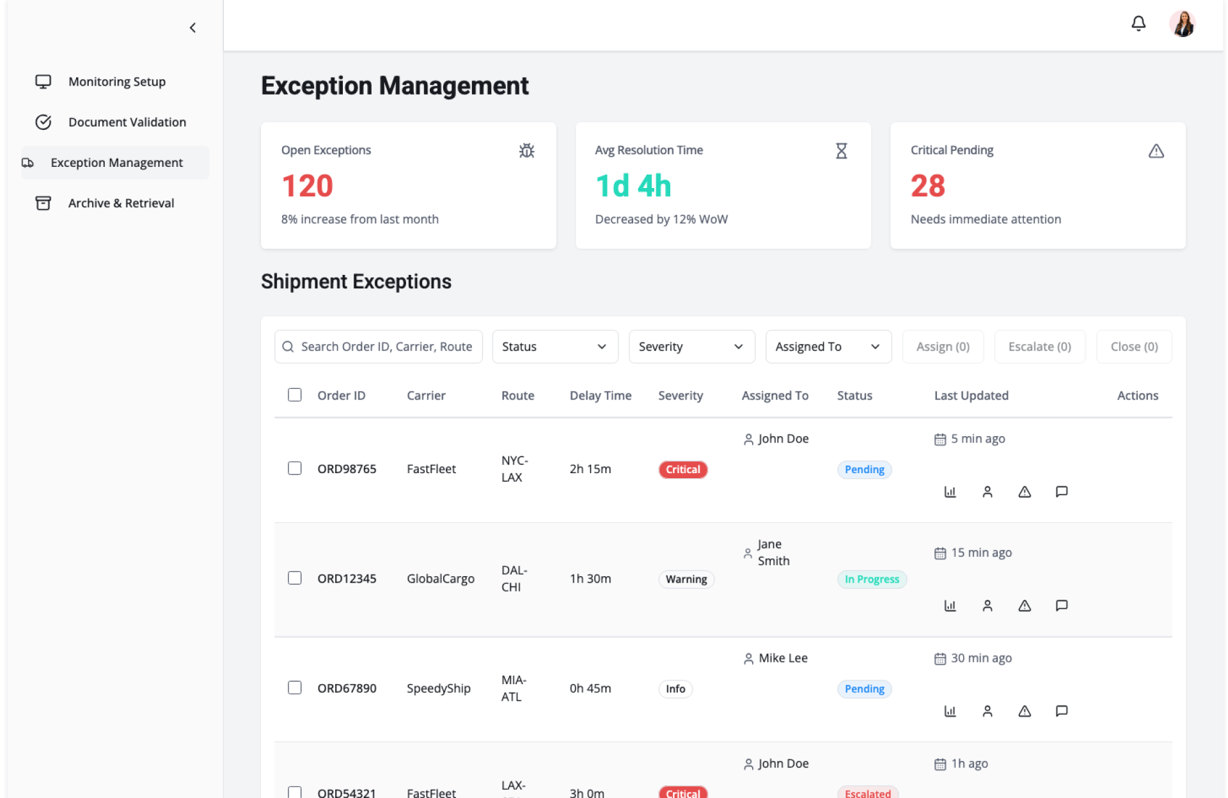Screen dimensions: 1228x798
Task: Expand the Assigned To dropdown
Action: tap(828, 347)
